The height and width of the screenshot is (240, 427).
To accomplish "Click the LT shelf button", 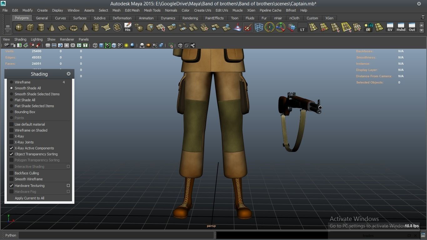I will click(x=302, y=27).
